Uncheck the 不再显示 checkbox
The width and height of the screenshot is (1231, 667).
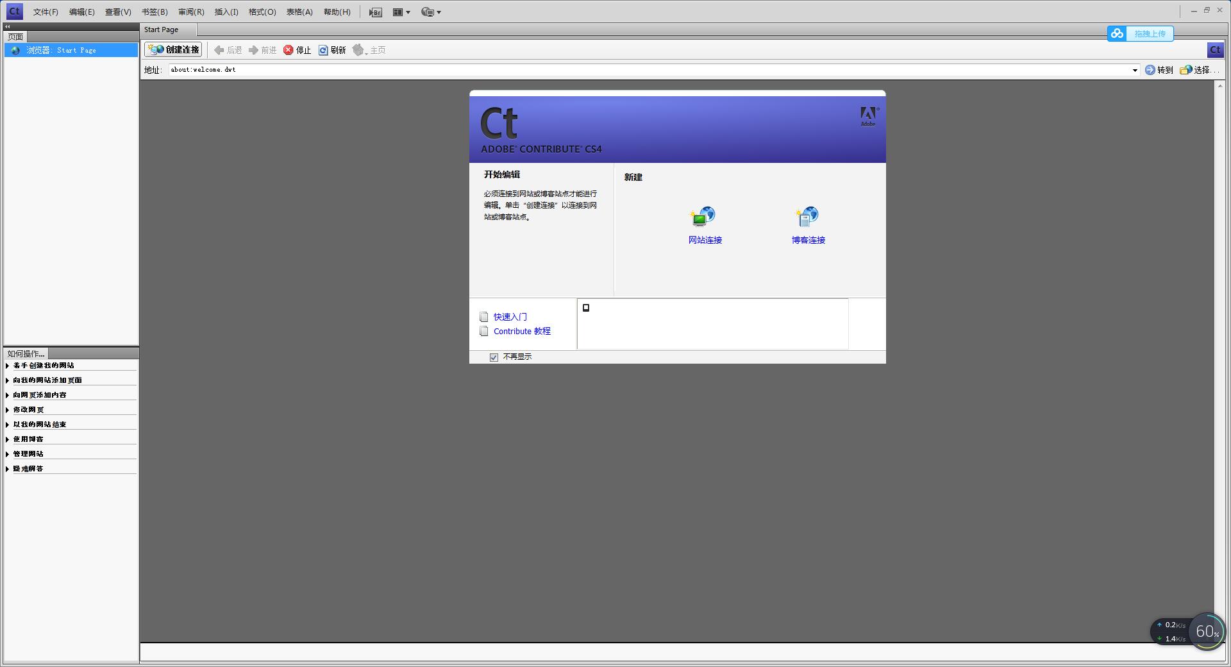tap(493, 357)
